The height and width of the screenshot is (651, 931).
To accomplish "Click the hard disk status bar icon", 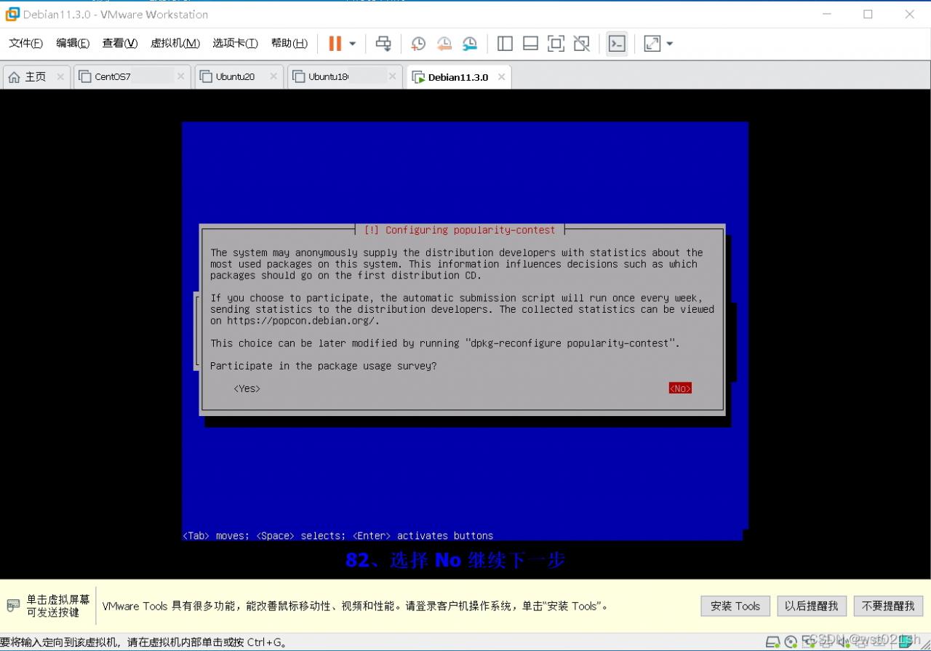I will (x=773, y=642).
